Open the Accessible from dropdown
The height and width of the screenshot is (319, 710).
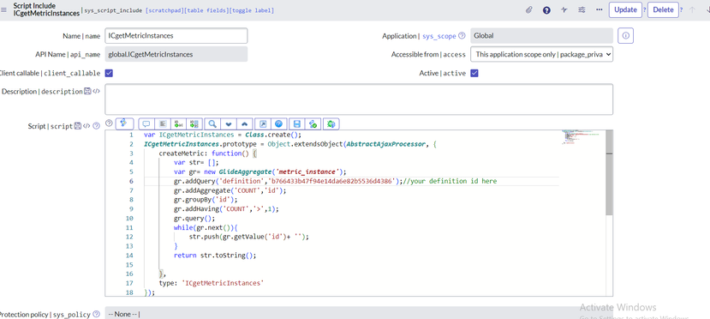click(541, 54)
